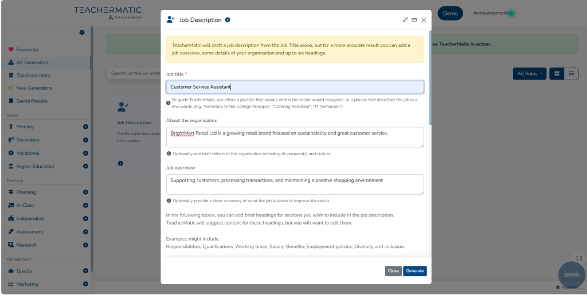
Task: Click the Saved Results bookmark icon
Action: pyautogui.click(x=11, y=101)
